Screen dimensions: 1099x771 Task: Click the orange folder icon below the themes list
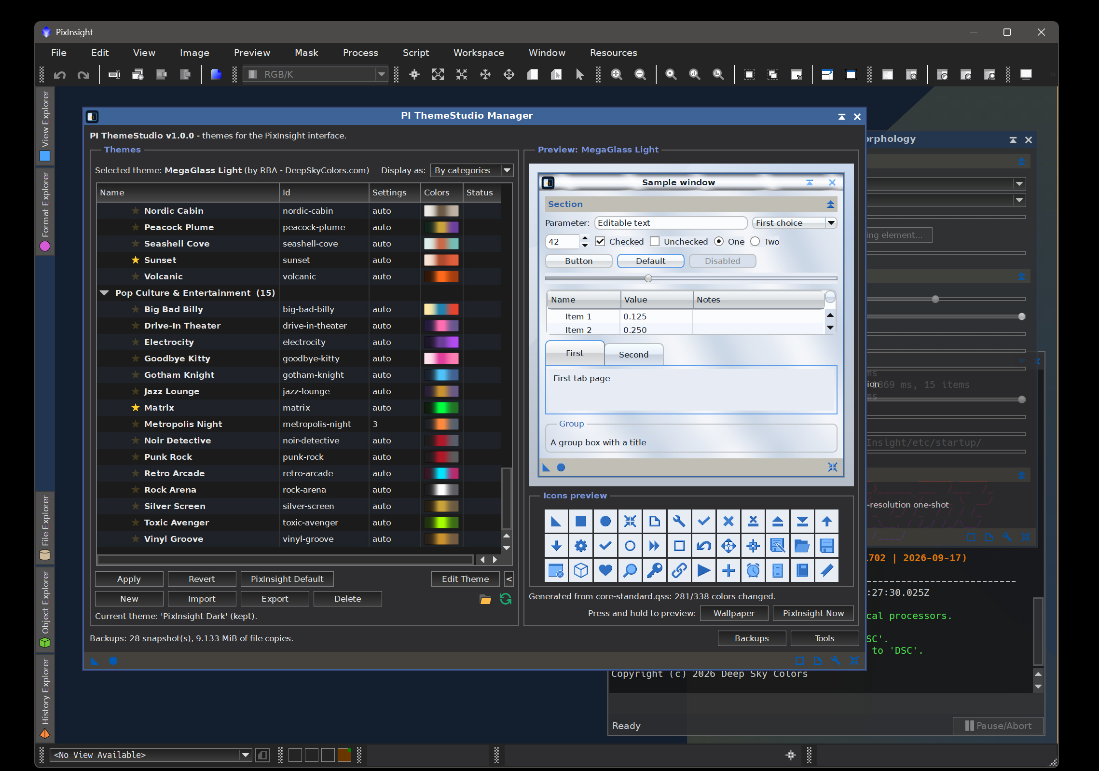(485, 600)
